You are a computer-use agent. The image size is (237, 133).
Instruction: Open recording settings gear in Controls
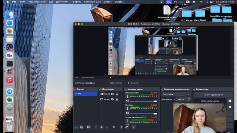pyautogui.click(x=230, y=107)
